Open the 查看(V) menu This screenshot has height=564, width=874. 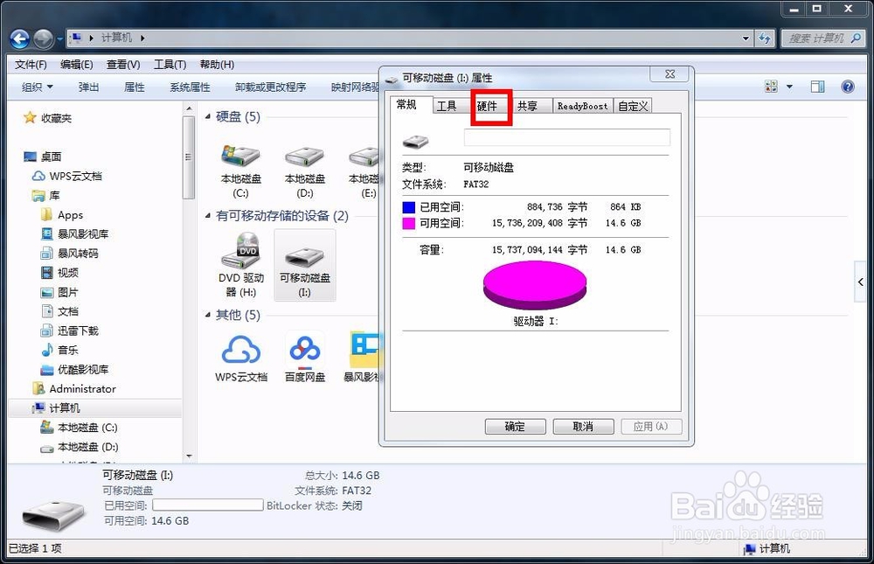(x=123, y=65)
